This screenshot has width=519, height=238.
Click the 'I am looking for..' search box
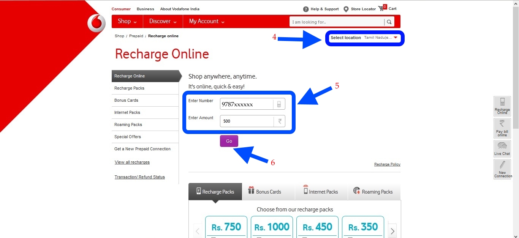(x=337, y=22)
